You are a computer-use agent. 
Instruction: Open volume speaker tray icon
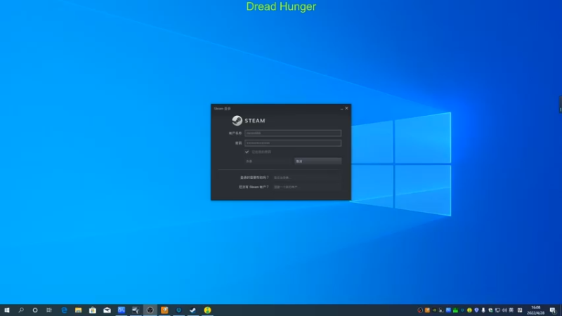[x=504, y=310]
